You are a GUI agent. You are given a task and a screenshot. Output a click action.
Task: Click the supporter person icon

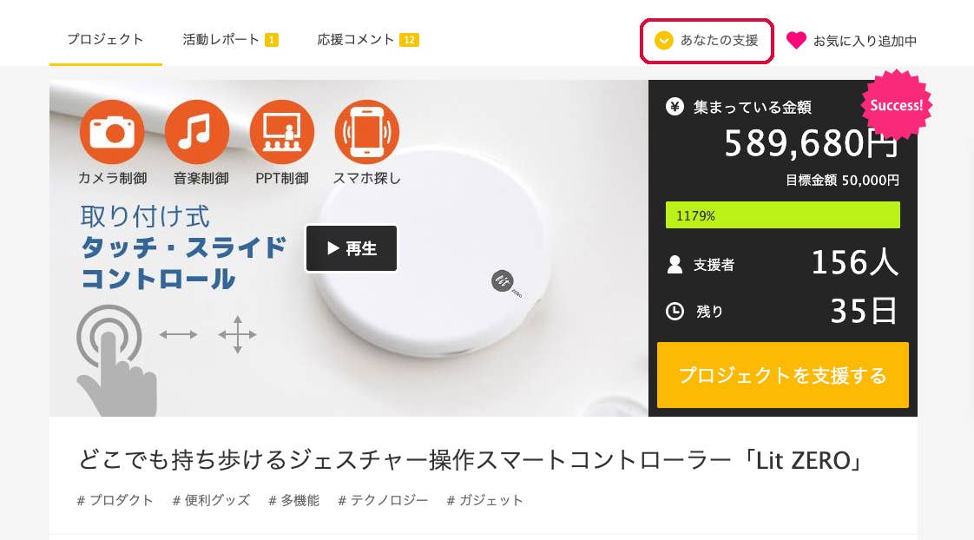[x=675, y=265]
